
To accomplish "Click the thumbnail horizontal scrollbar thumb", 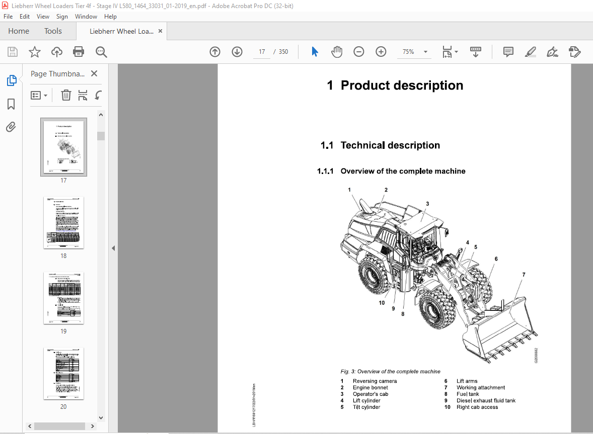I will [59, 426].
